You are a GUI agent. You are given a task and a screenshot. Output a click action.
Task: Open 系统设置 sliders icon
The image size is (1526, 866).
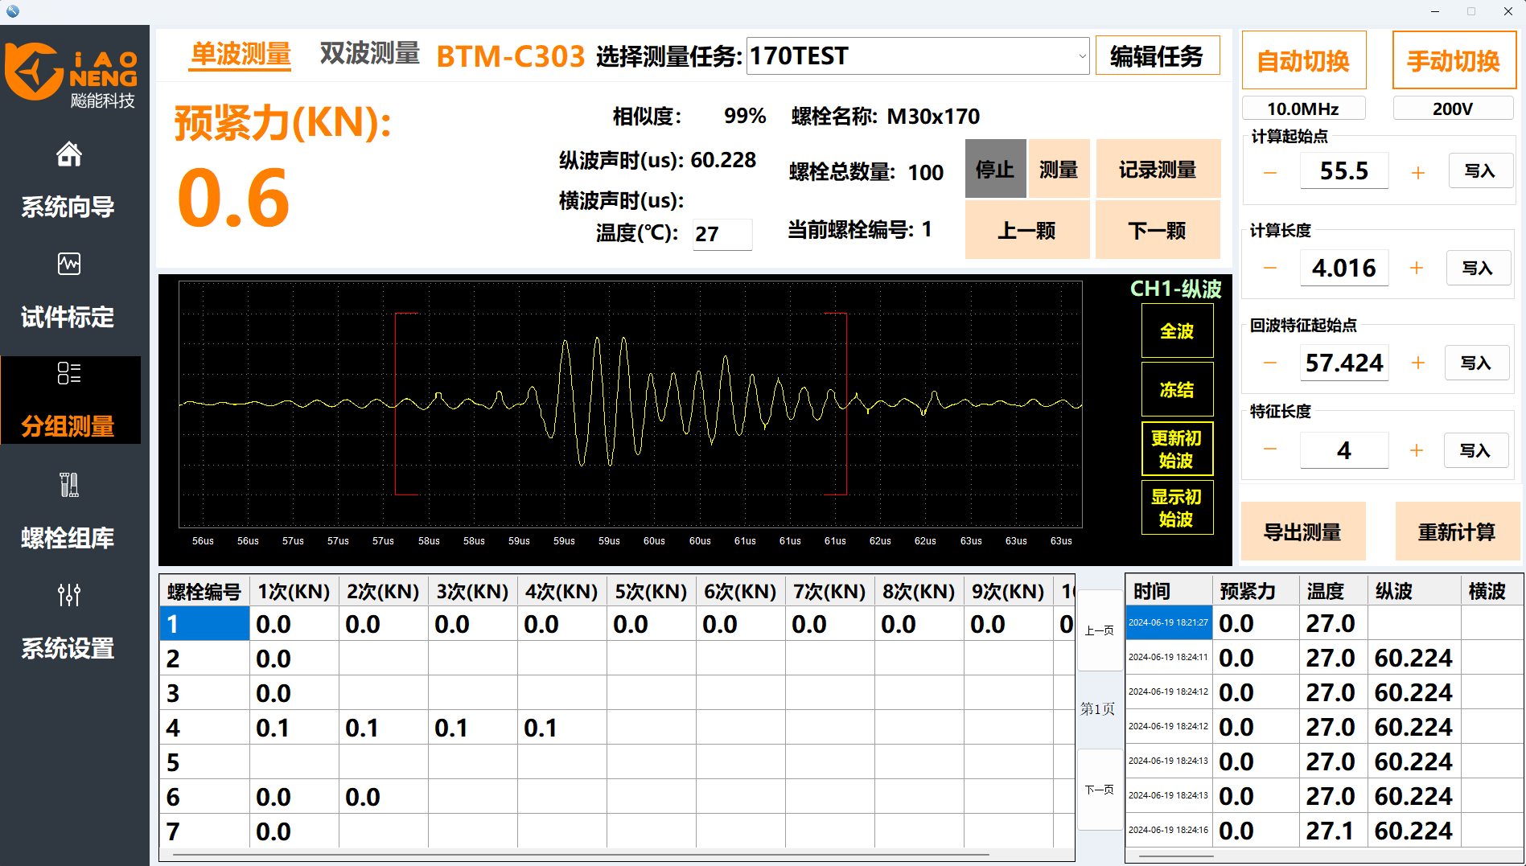pyautogui.click(x=68, y=594)
